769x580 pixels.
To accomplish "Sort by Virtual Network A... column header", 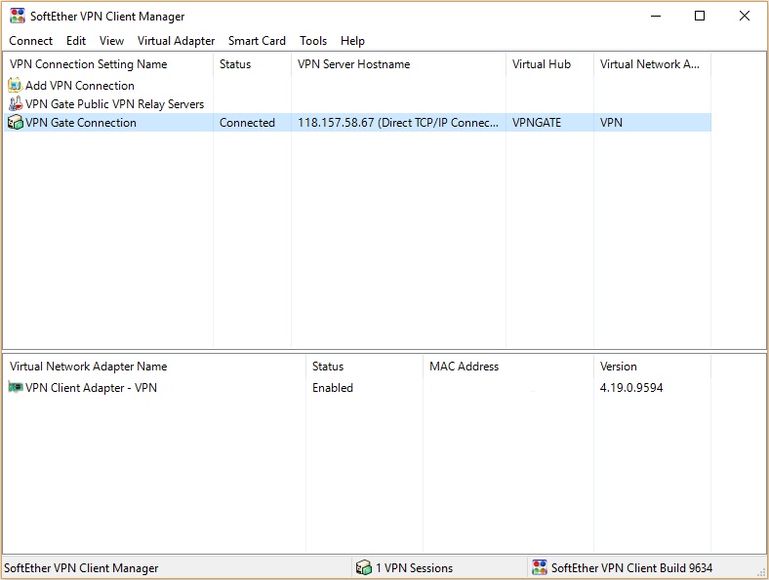I will 652,64.
